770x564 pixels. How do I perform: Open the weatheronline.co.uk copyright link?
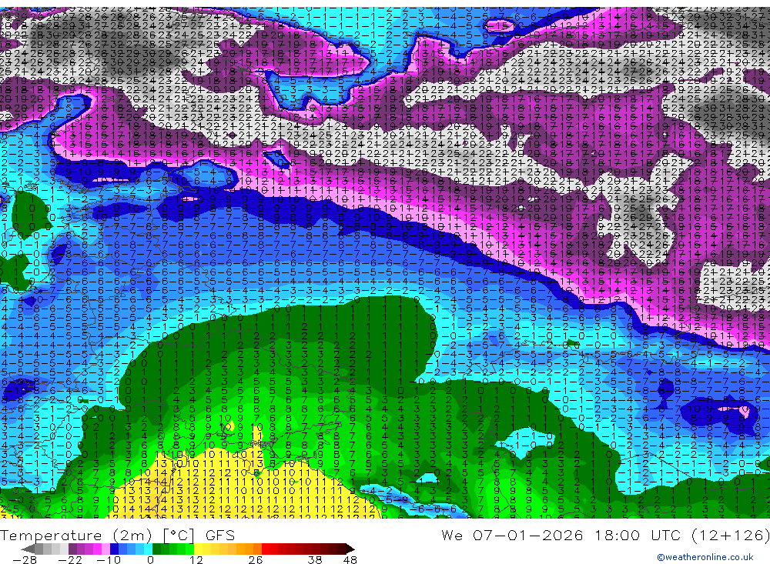point(705,557)
